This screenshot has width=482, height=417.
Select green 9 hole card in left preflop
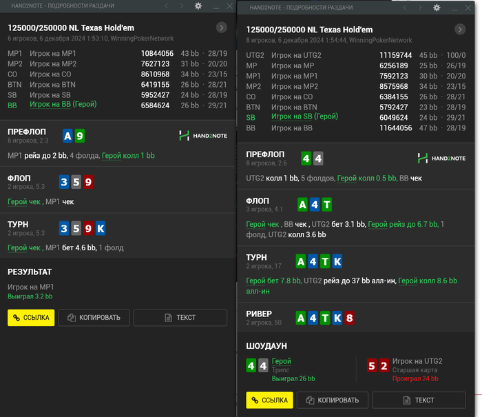[80, 136]
